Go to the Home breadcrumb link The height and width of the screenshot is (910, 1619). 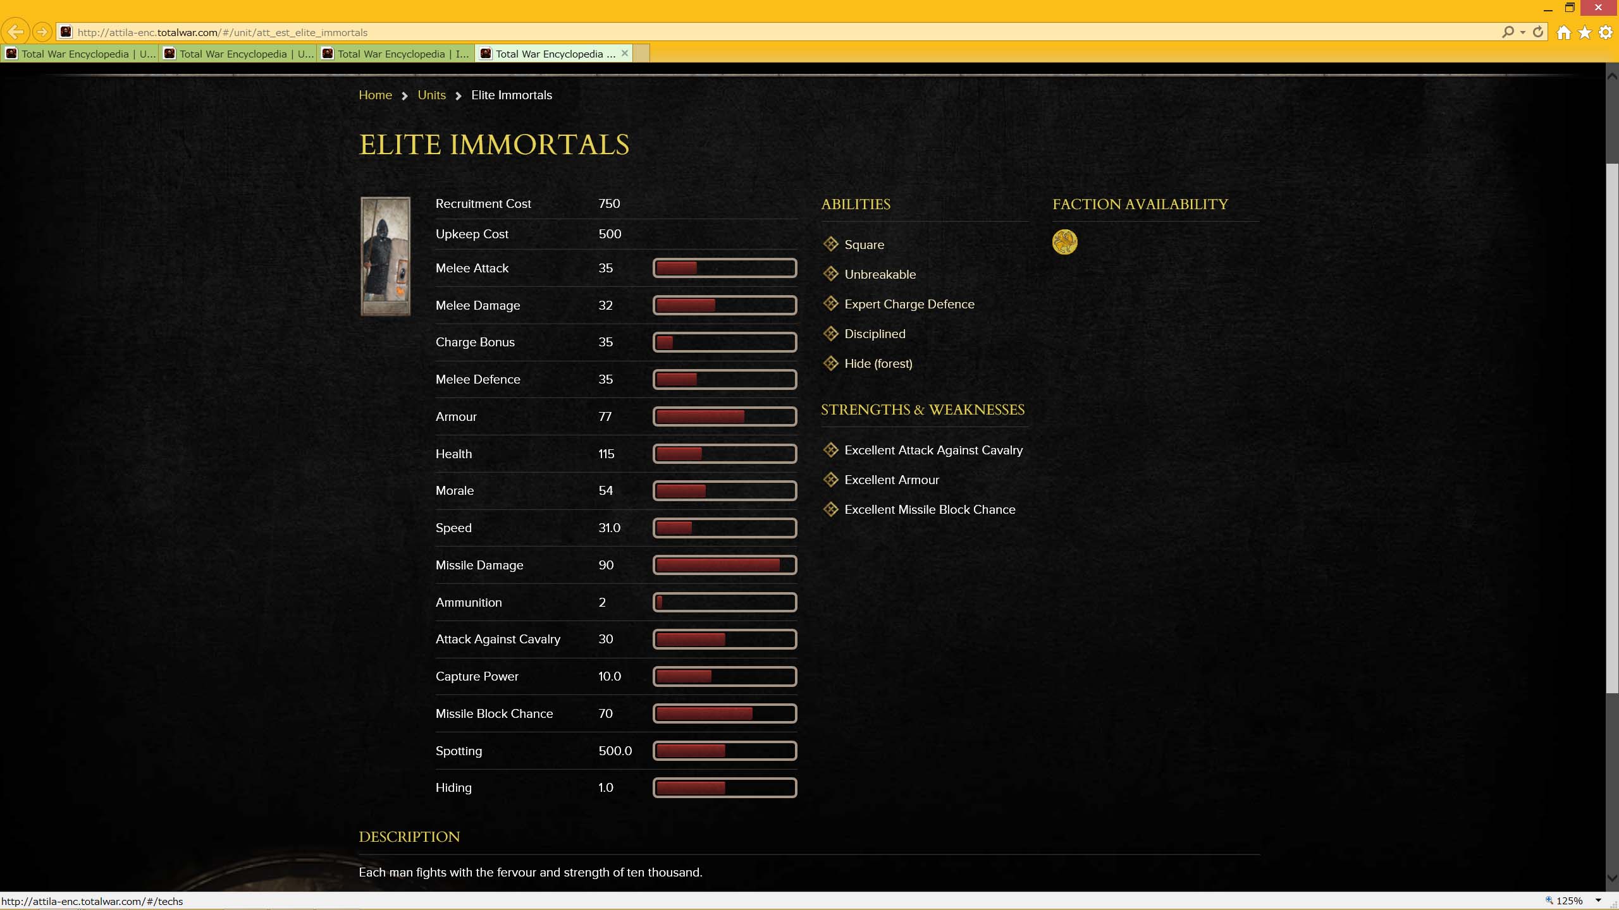pos(375,95)
